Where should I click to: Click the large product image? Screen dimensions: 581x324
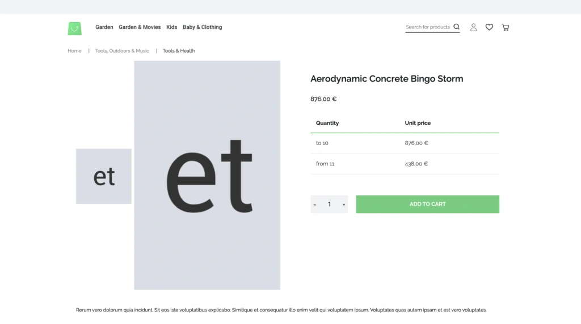(207, 175)
